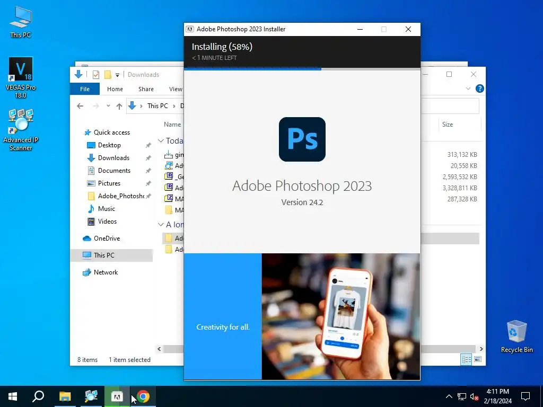
Task: Select Network in the navigation pane
Action: (x=106, y=272)
